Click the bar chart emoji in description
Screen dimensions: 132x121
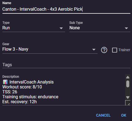[5, 82]
